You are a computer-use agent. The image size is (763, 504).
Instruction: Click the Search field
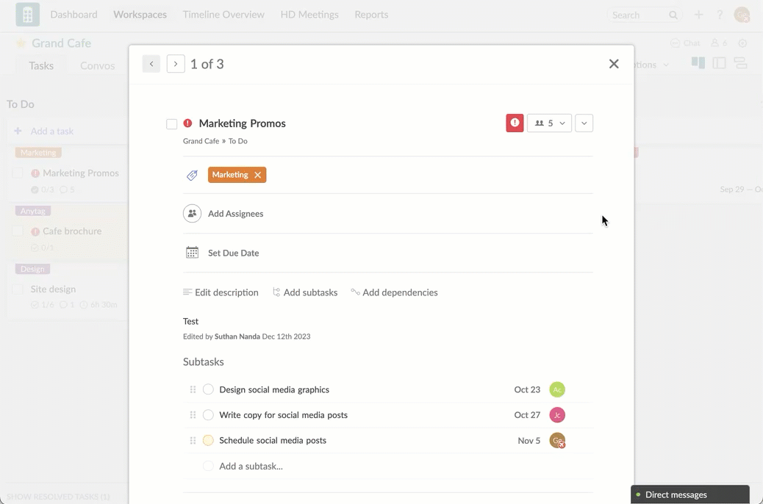pos(644,15)
